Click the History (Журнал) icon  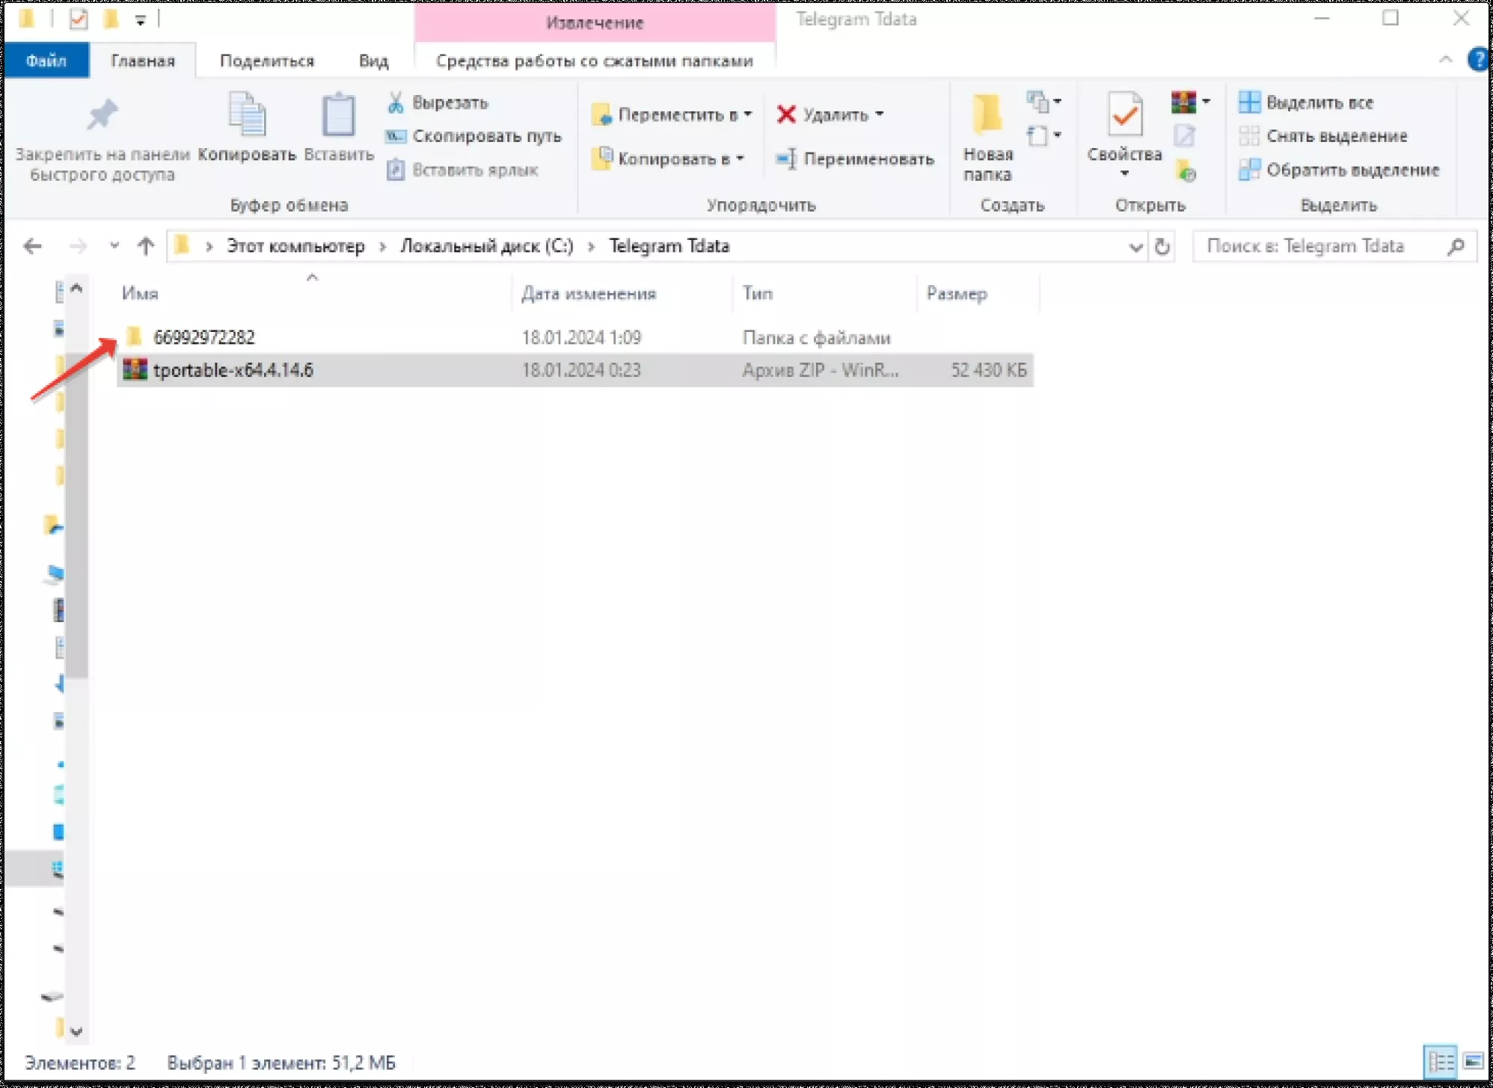pos(1186,170)
